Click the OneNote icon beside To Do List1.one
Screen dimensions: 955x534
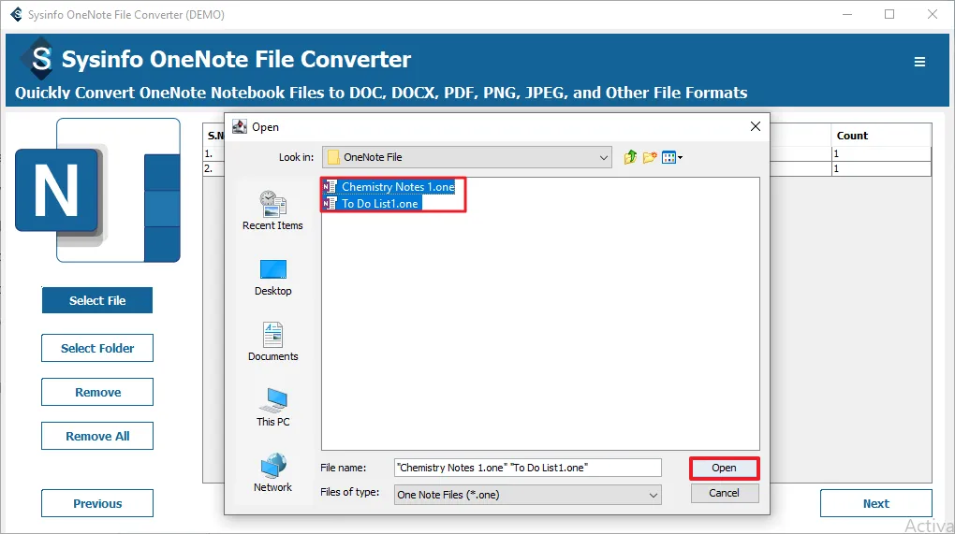pos(330,204)
